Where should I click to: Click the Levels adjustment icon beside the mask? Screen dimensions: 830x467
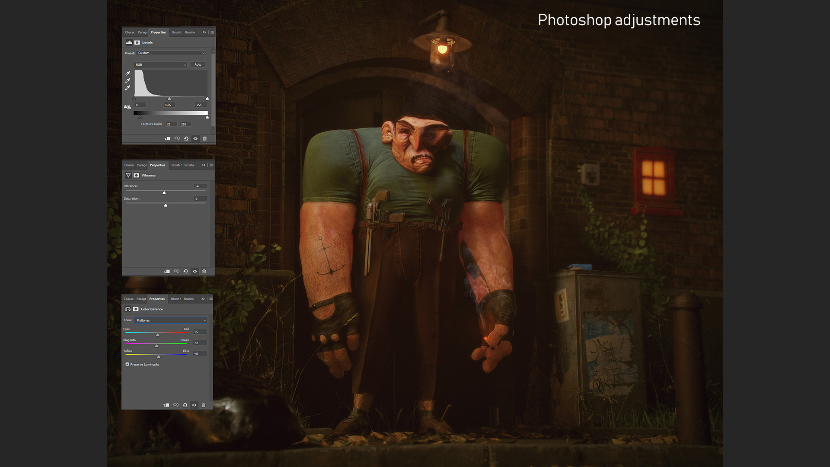129,42
